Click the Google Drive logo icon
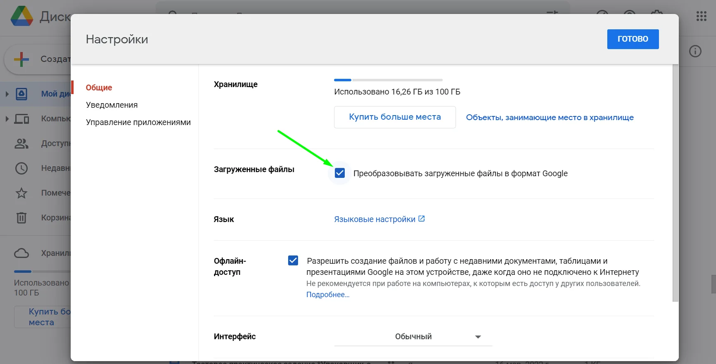Screen dimensions: 716x364 pyautogui.click(x=21, y=17)
